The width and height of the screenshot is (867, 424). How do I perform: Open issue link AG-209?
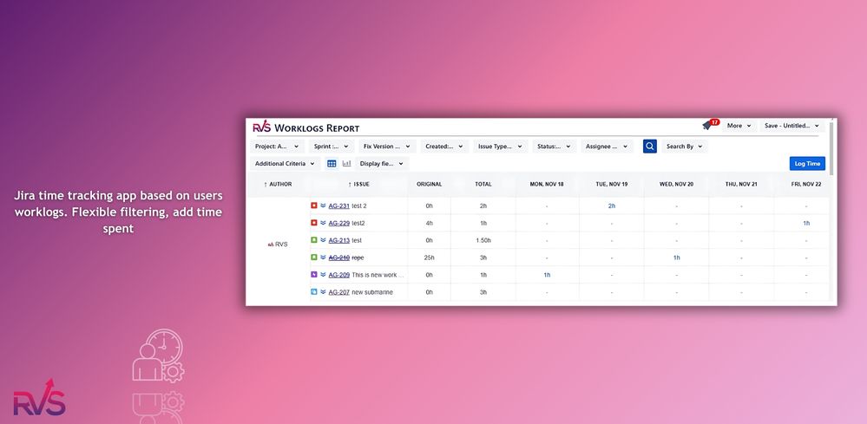click(339, 274)
